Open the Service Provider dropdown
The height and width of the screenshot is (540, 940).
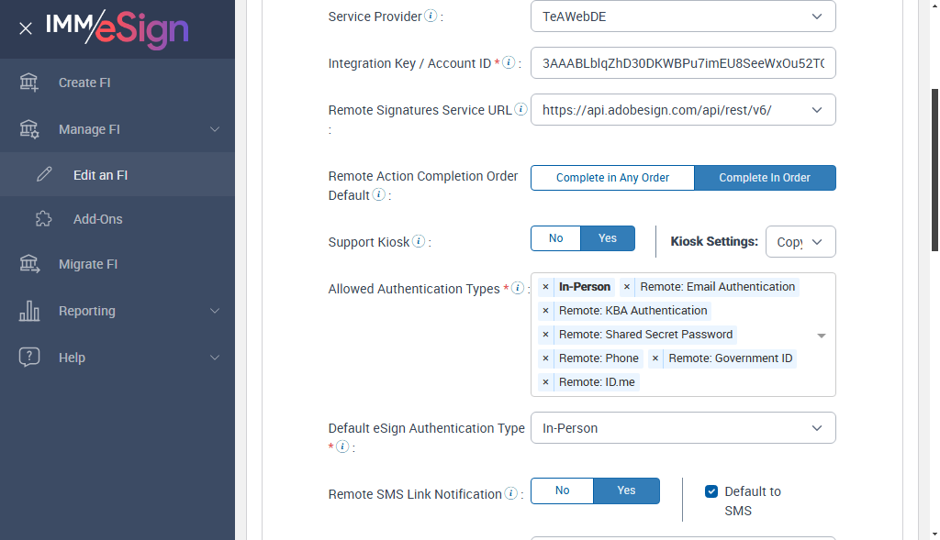tap(683, 17)
